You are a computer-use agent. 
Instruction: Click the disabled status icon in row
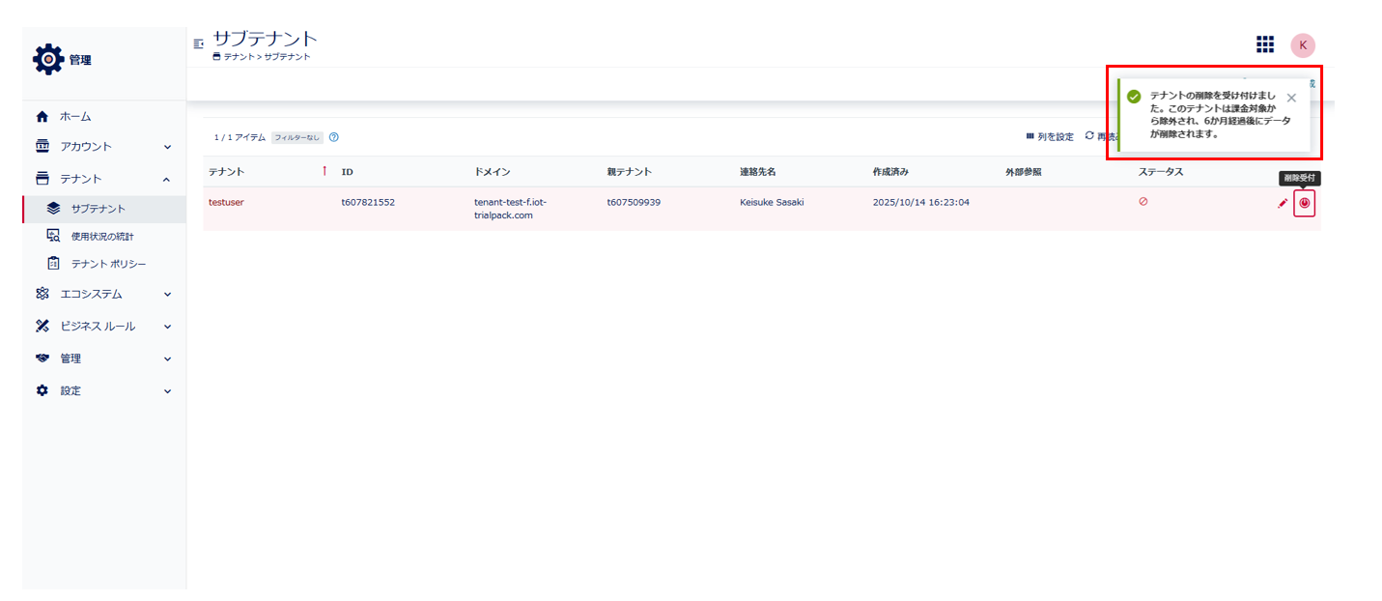1142,202
